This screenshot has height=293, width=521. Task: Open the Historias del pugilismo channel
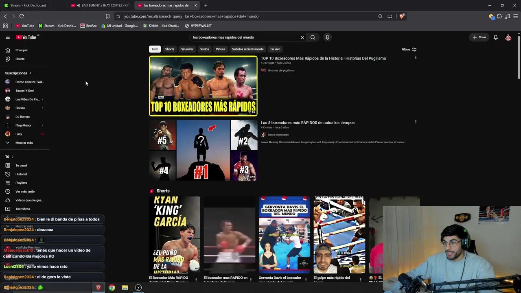(x=281, y=70)
